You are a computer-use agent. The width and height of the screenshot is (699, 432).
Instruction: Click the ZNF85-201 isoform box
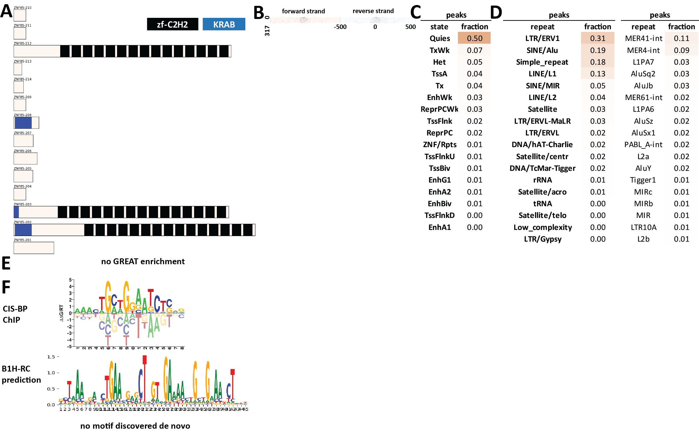(x=34, y=248)
